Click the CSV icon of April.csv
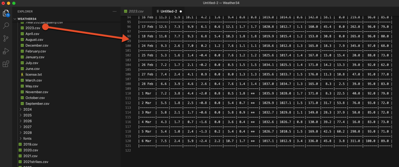 22,33
